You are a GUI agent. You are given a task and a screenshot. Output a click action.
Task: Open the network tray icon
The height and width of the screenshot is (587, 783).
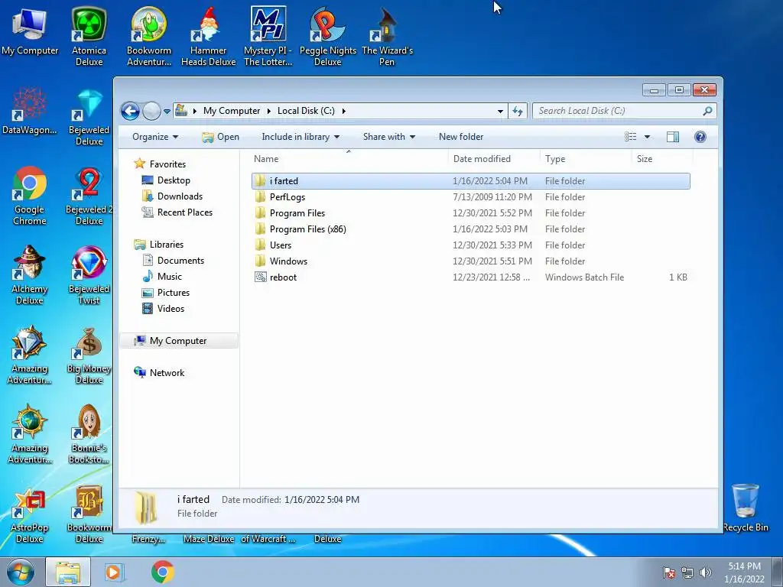[x=687, y=572]
